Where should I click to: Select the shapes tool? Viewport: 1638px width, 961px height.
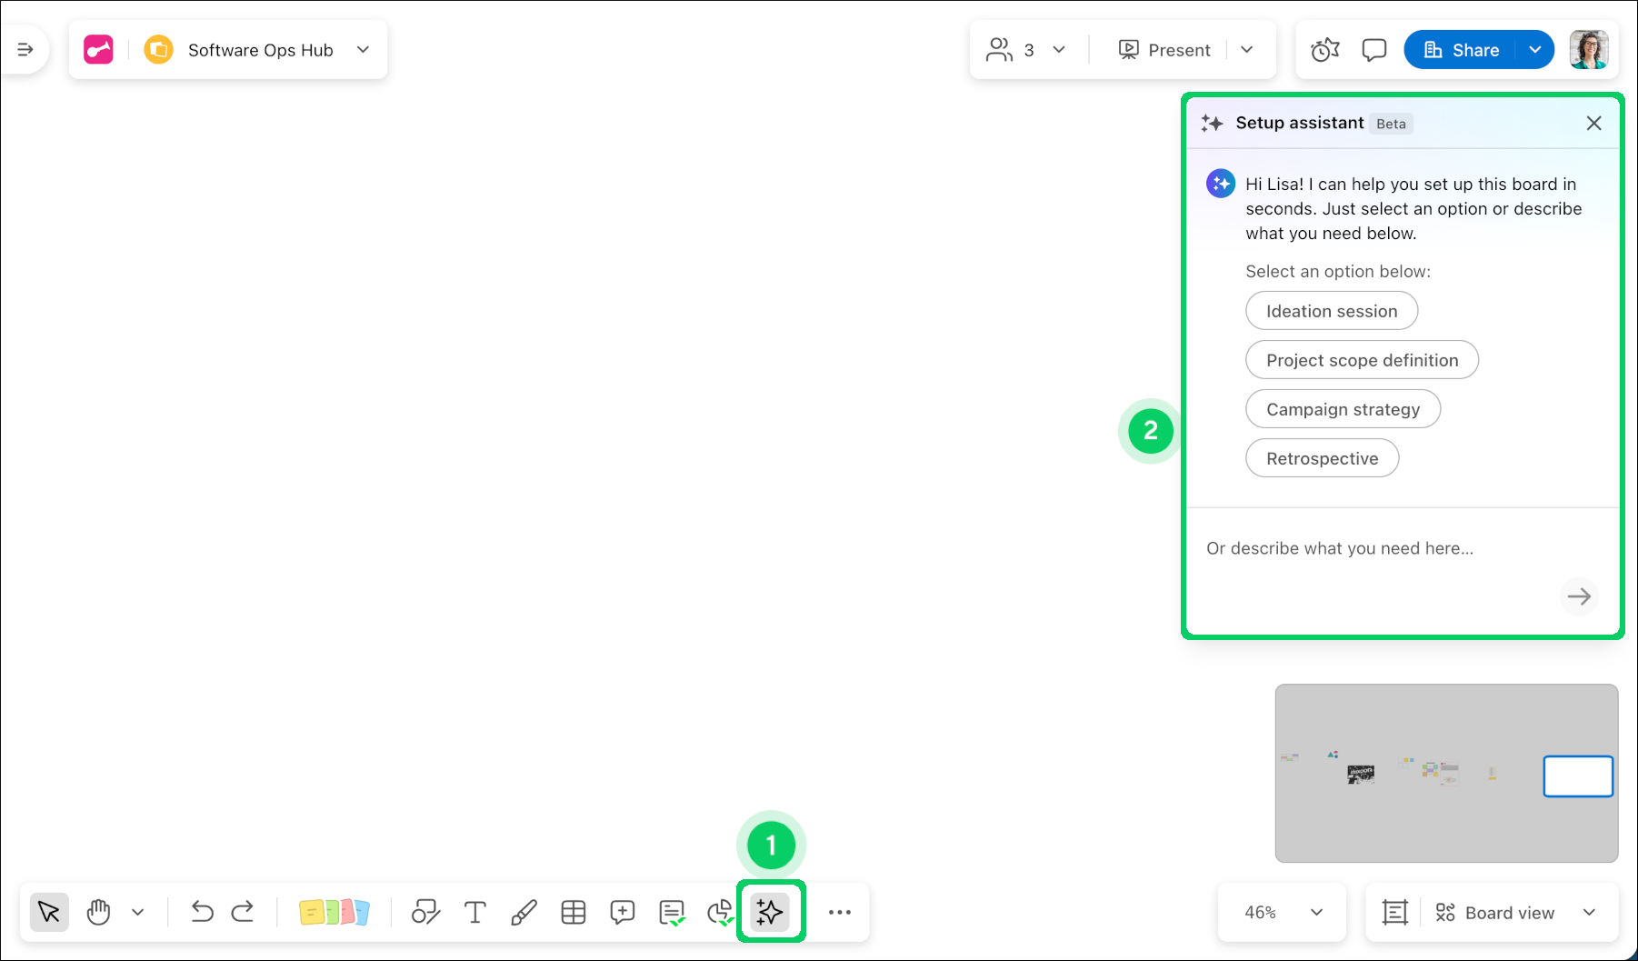[425, 912]
